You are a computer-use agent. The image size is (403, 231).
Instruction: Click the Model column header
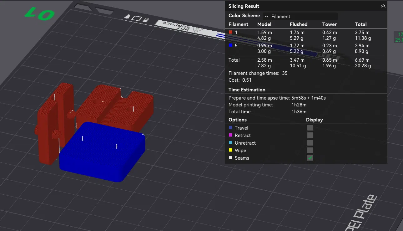pyautogui.click(x=264, y=24)
